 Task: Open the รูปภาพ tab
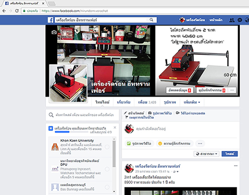tap(170, 102)
